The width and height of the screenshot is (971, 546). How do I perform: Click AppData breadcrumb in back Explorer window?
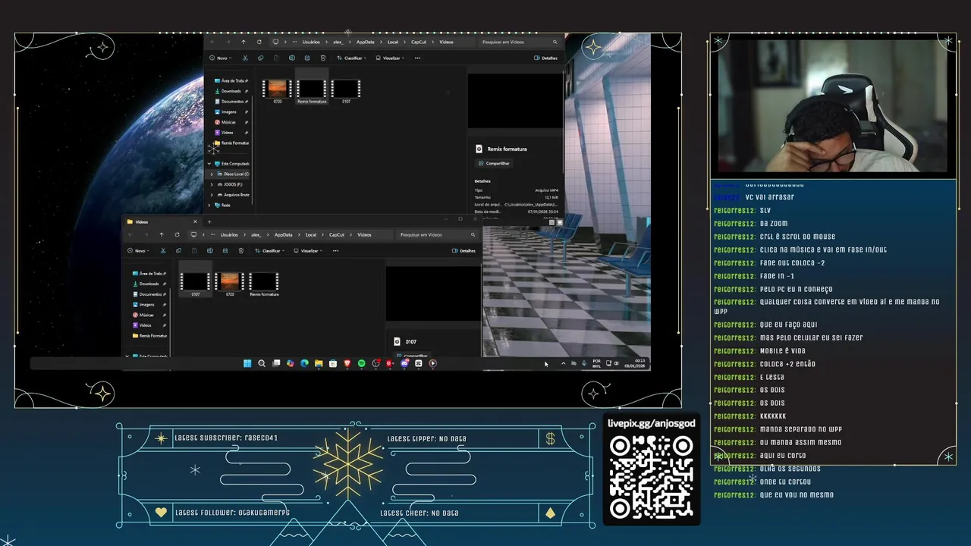365,42
